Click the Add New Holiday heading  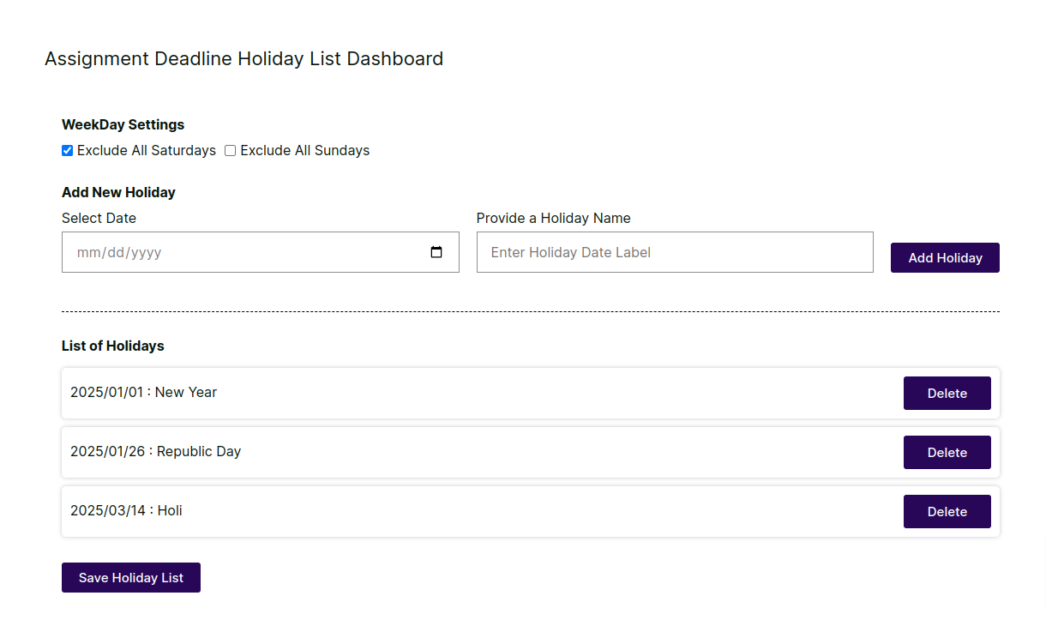point(118,193)
